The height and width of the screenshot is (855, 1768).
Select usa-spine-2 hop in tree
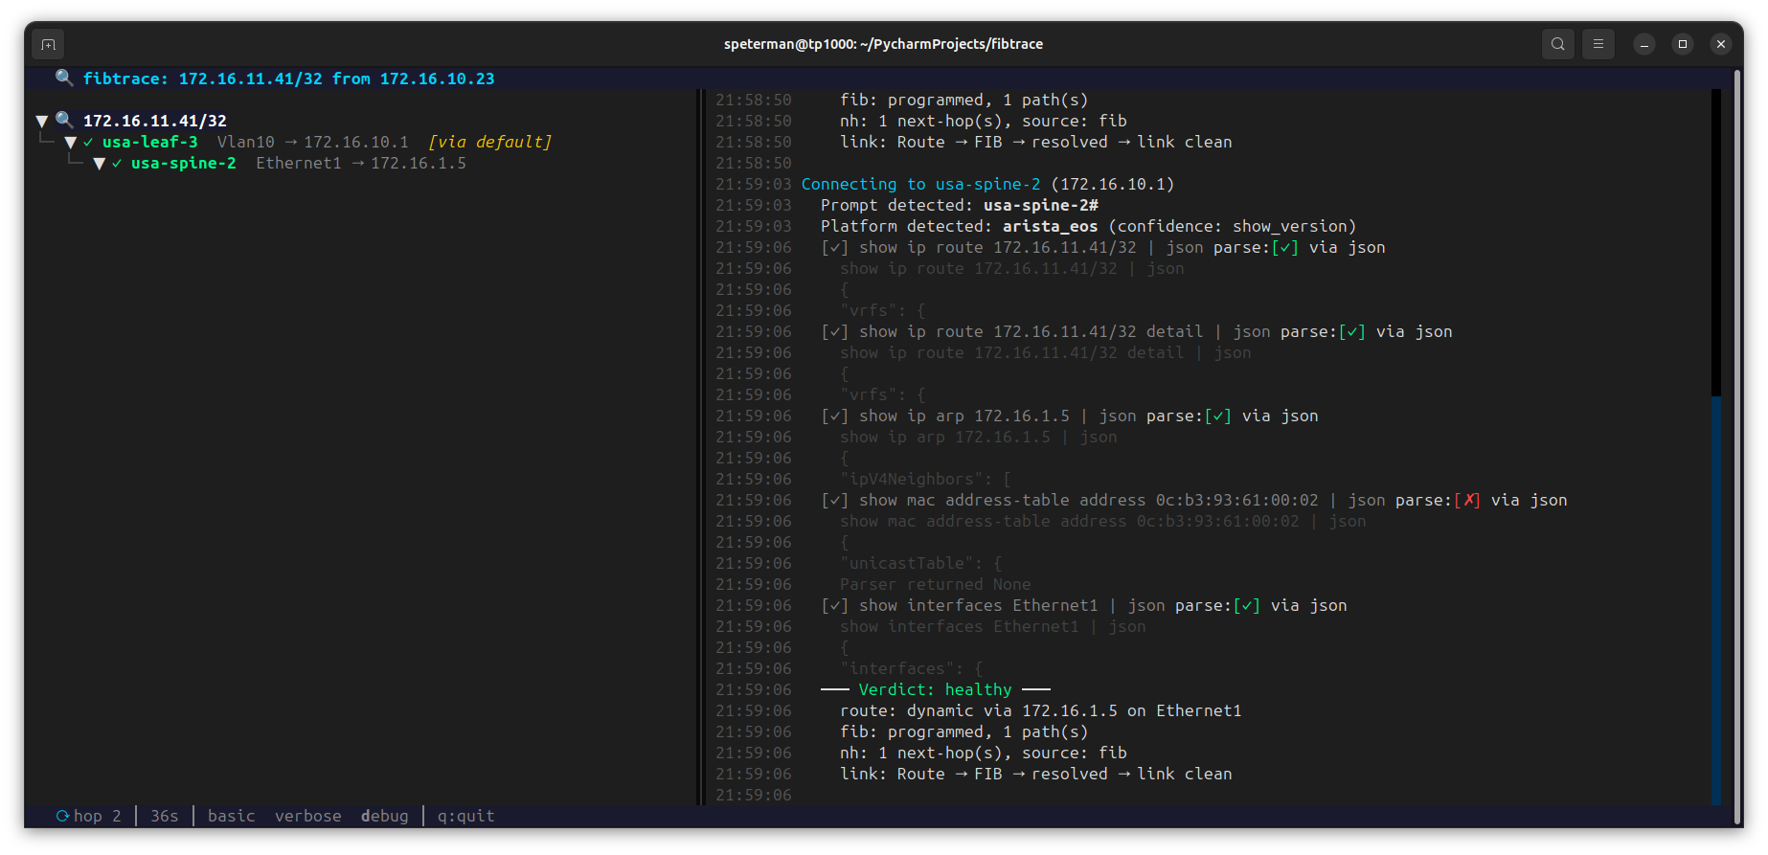coord(184,163)
